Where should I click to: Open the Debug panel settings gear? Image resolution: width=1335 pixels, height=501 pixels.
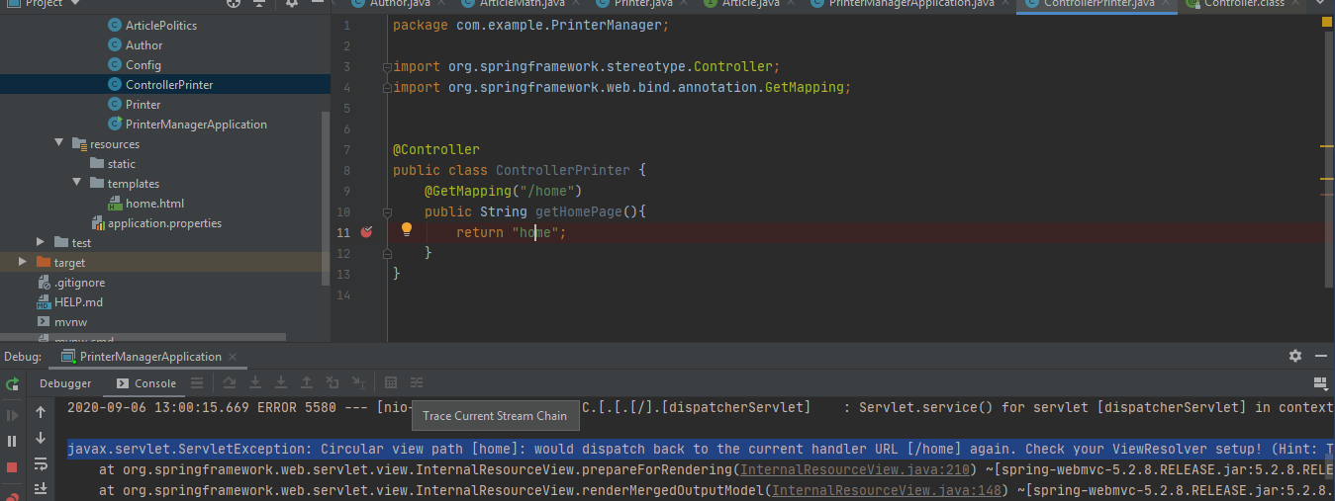(x=1295, y=356)
